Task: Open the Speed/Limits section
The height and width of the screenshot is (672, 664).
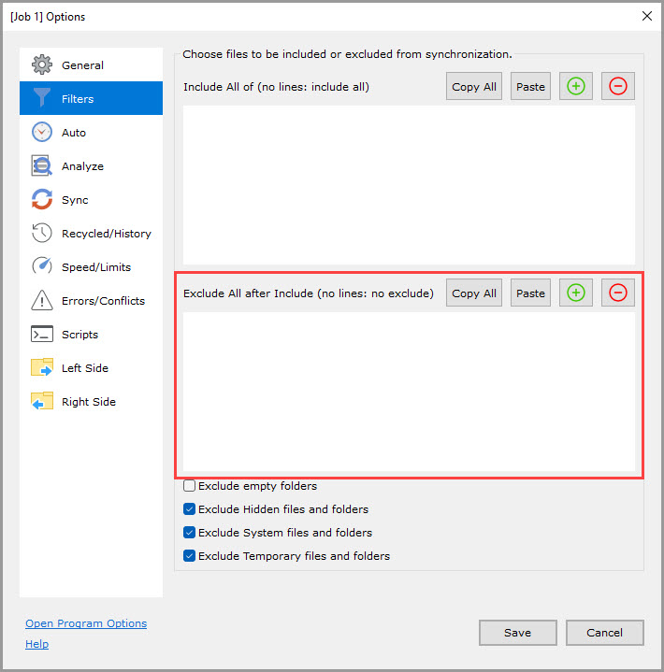Action: tap(95, 267)
